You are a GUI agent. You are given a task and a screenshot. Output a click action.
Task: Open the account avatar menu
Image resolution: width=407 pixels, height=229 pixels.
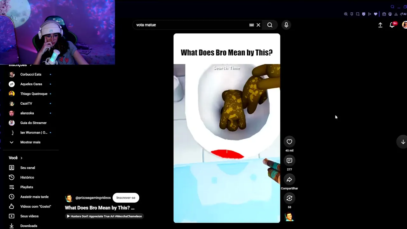click(x=405, y=25)
